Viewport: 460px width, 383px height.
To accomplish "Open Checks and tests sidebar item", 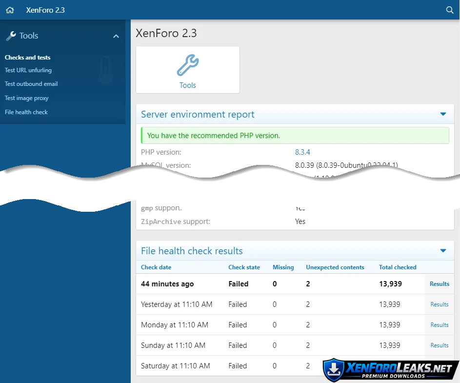I will [28, 57].
